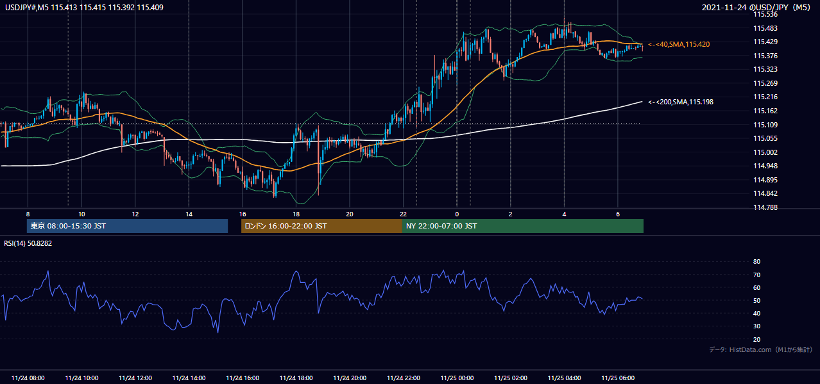Click hour label 6 under price chart

[x=617, y=214]
